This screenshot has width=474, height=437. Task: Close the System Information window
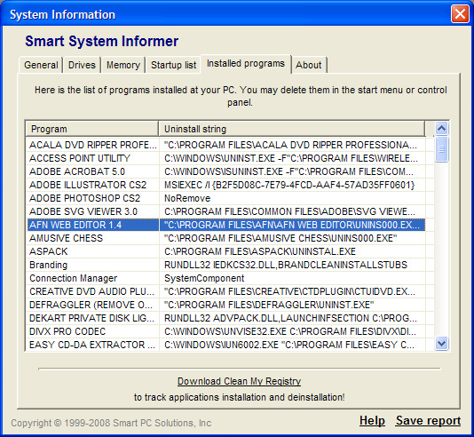[x=460, y=14]
